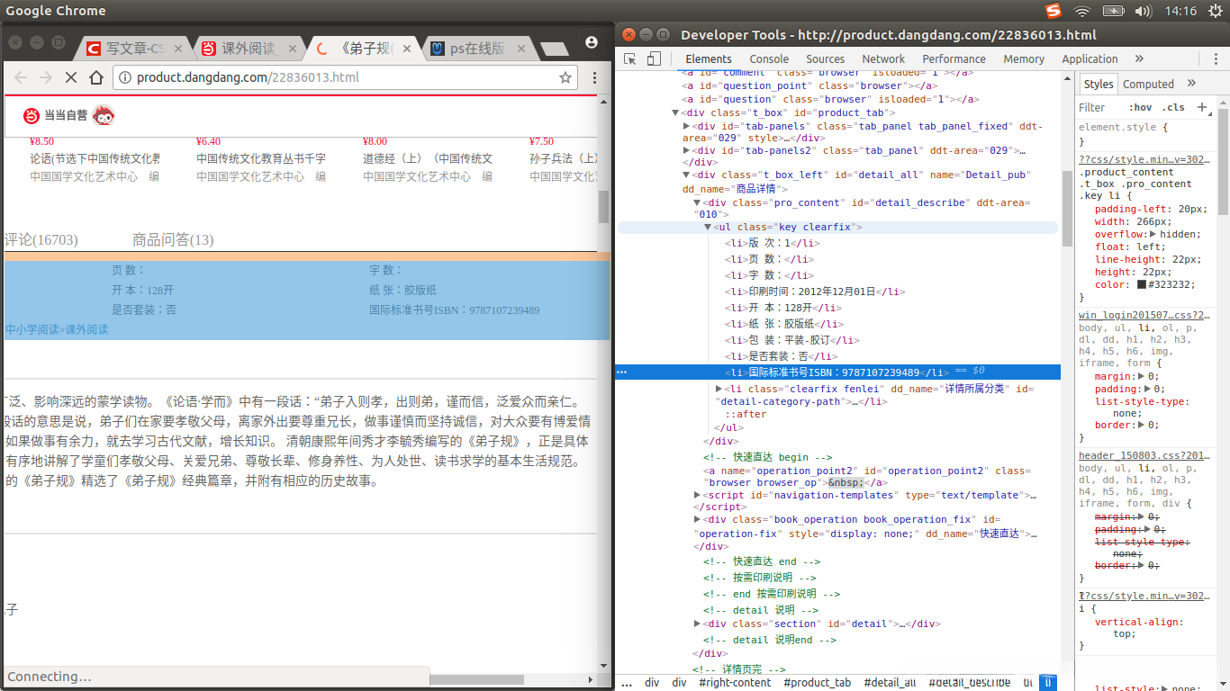Open the Sogou input method tray icon

point(1054,11)
